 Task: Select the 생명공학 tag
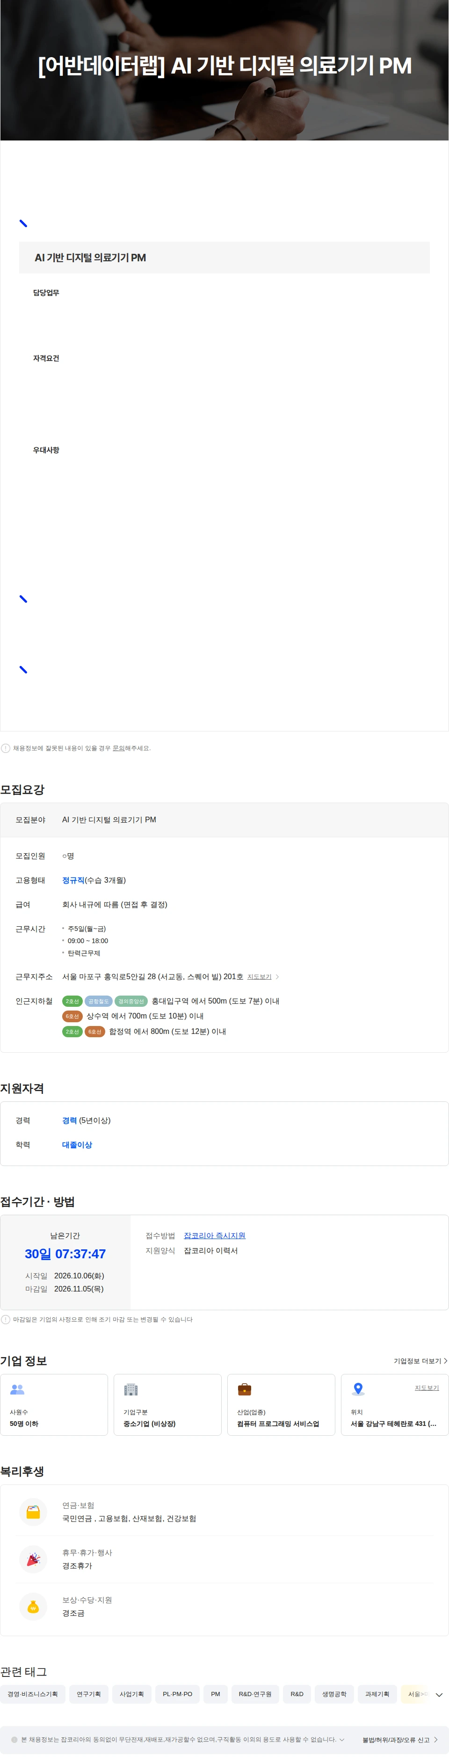tap(334, 1694)
